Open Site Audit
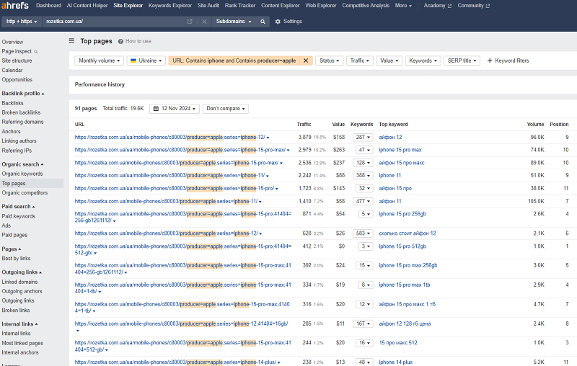 point(208,6)
